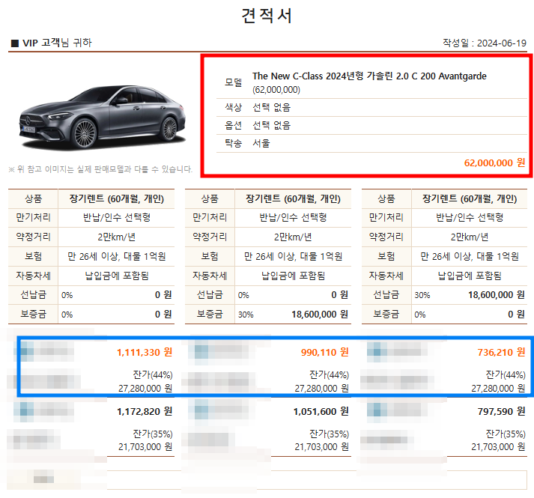Click '21,703,000 원' below the 1,172,820 원 price
The height and width of the screenshot is (498, 534).
145,446
